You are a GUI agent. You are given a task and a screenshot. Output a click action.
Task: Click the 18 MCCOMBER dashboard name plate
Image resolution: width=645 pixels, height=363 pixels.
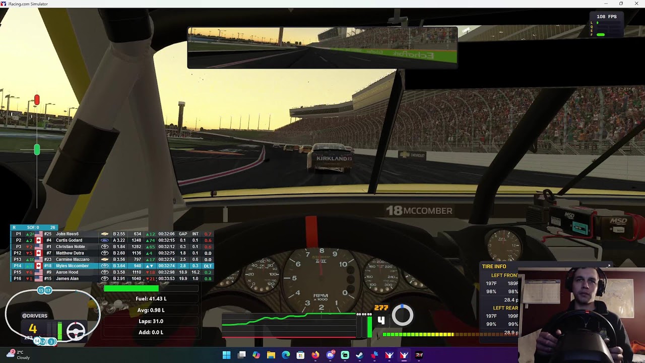tap(419, 211)
